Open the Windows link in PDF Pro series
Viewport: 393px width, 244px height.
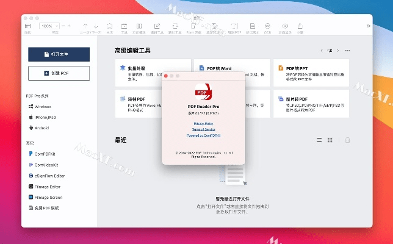point(40,107)
